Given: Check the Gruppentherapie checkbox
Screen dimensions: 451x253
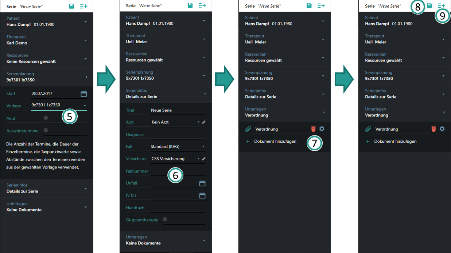Looking at the screenshot, I should coord(165,220).
